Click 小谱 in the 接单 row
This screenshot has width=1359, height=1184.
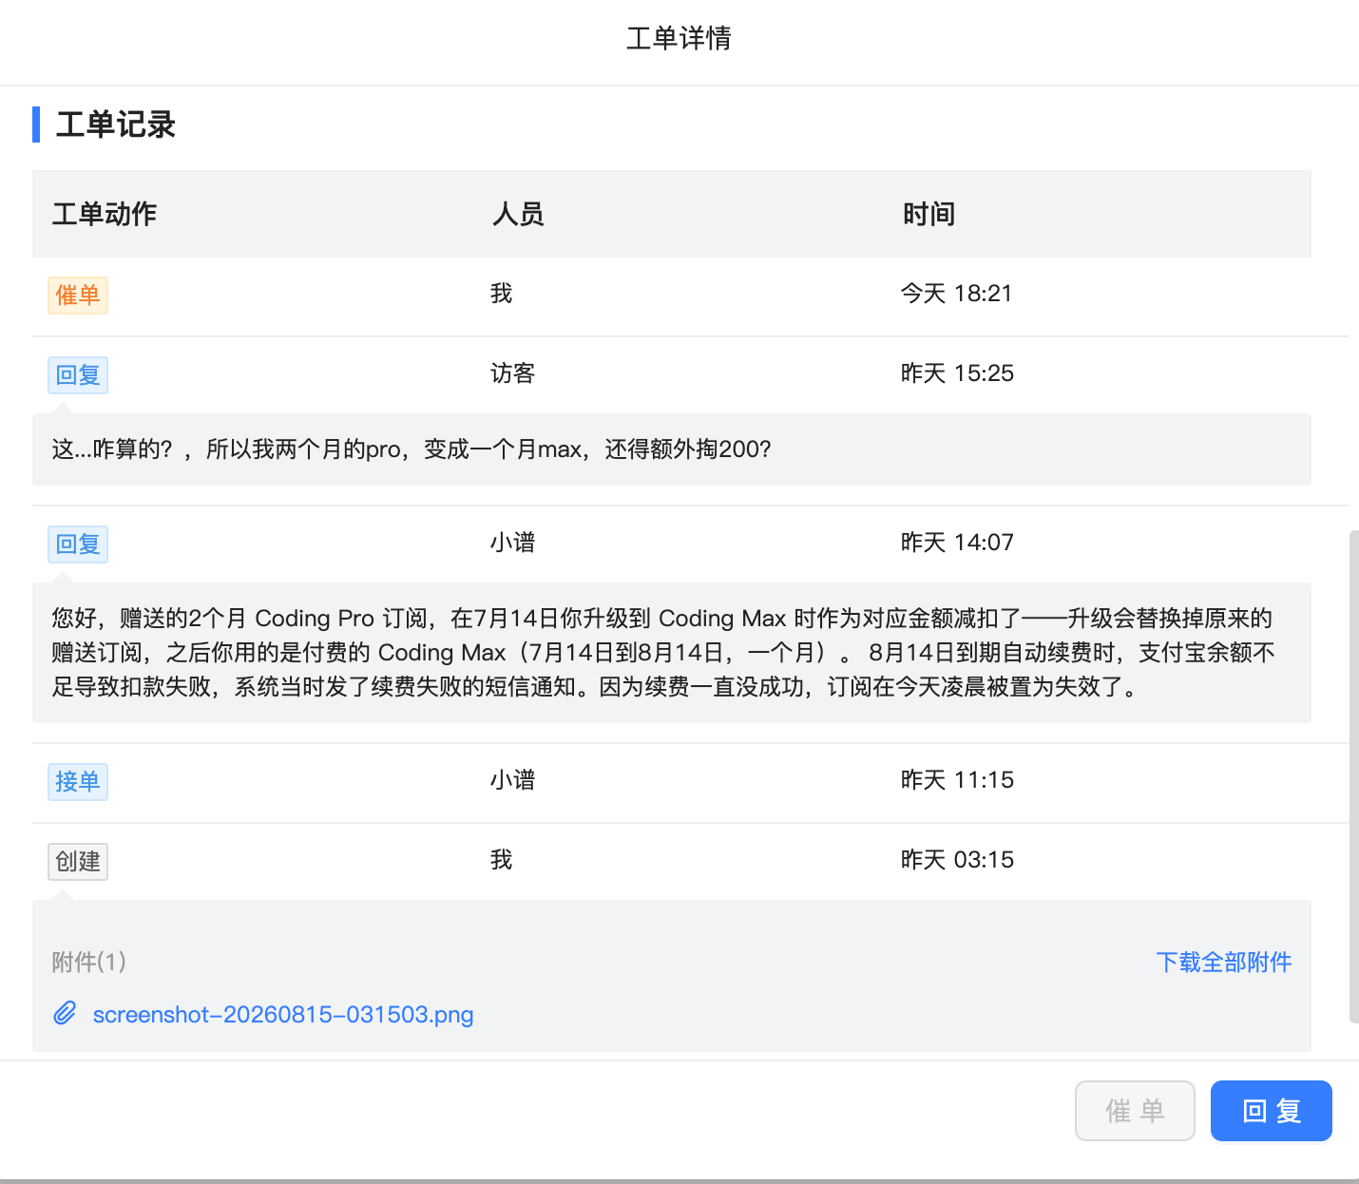pyautogui.click(x=513, y=779)
